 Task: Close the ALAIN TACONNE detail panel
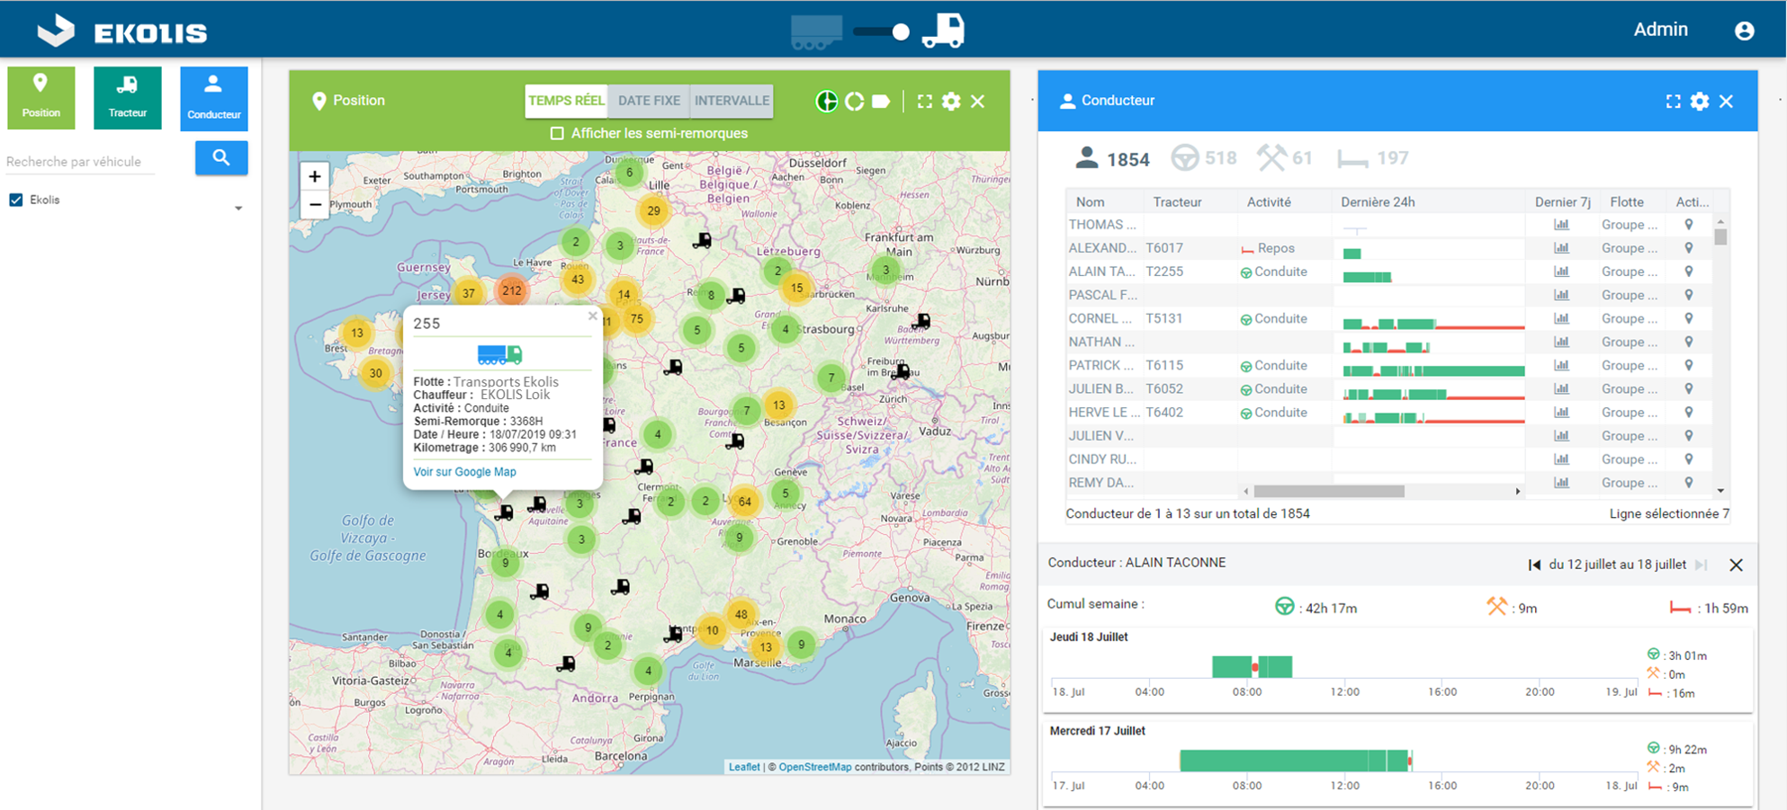pyautogui.click(x=1736, y=565)
